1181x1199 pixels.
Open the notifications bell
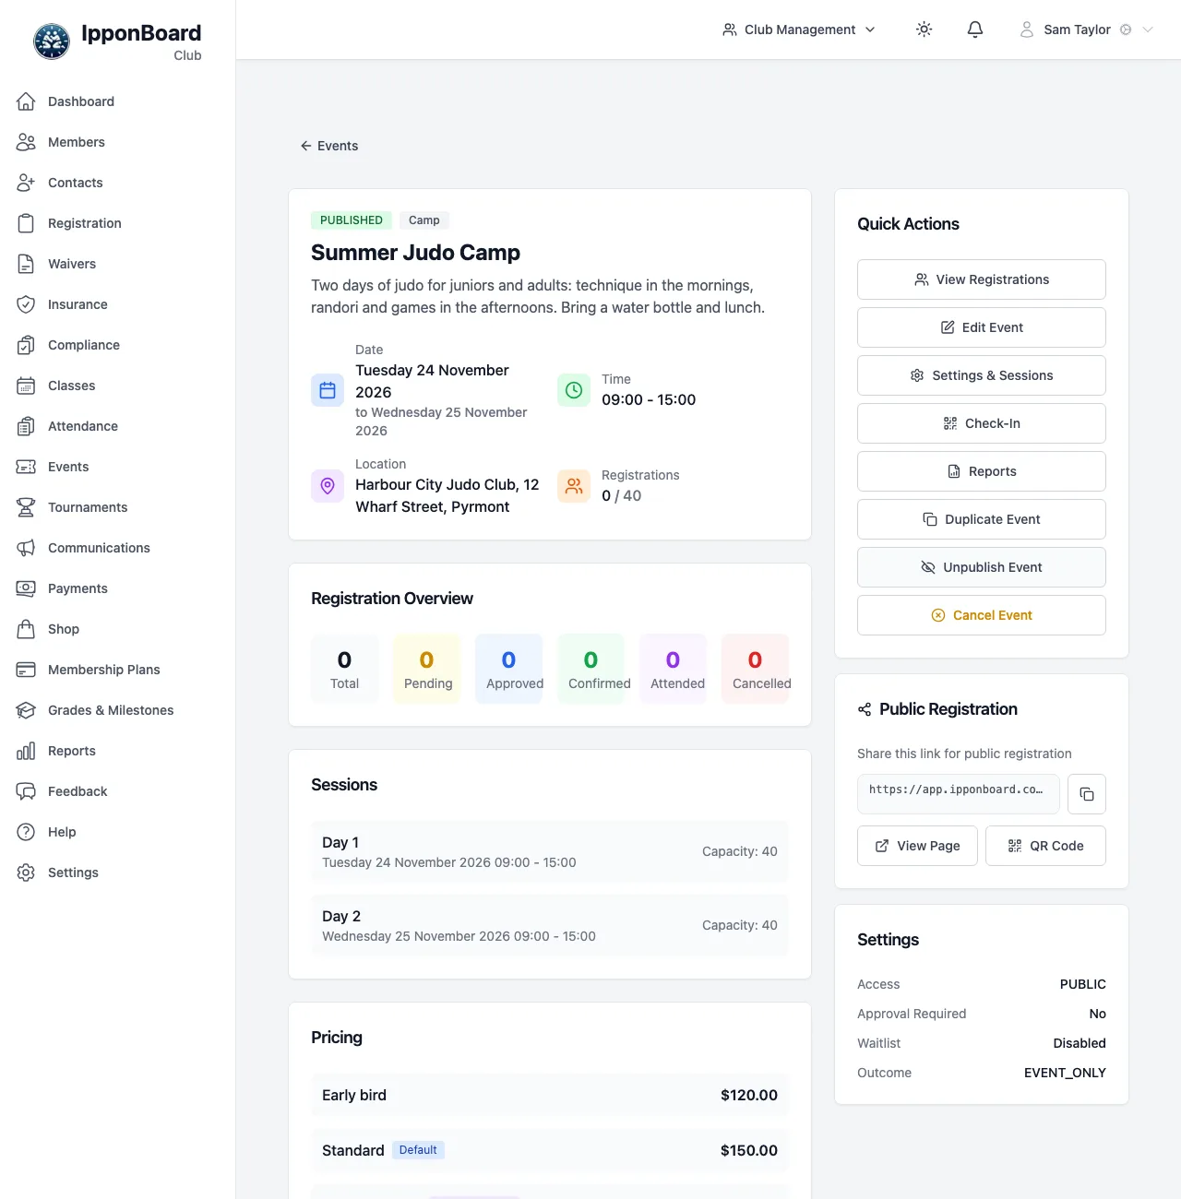975,30
